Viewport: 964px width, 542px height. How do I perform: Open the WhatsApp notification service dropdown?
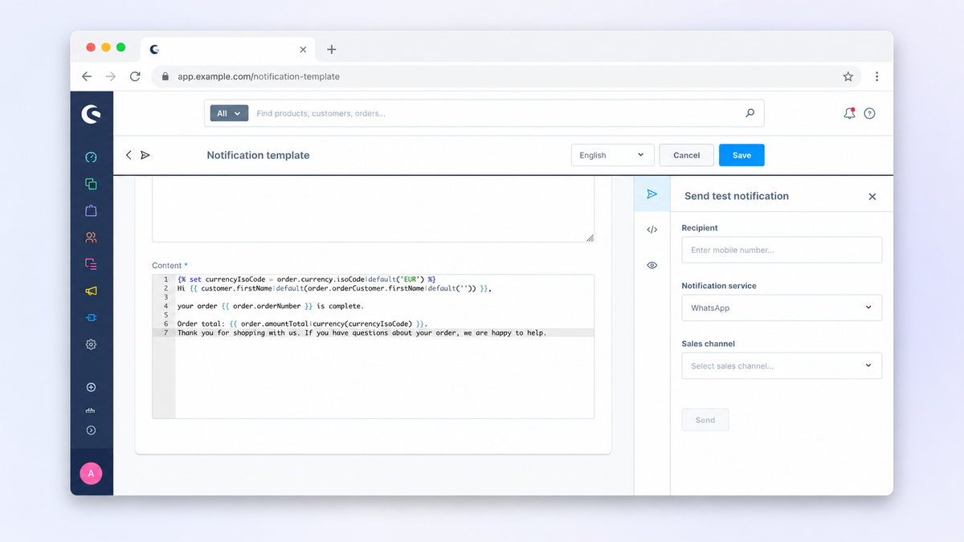pos(782,308)
